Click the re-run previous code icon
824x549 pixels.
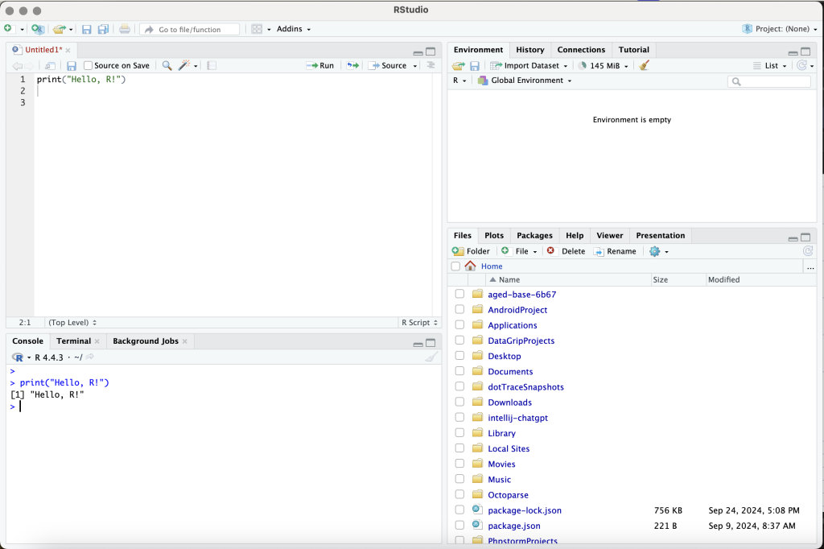pyautogui.click(x=352, y=65)
